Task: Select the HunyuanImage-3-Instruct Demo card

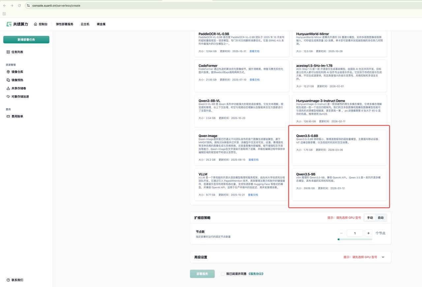Action: (x=340, y=111)
